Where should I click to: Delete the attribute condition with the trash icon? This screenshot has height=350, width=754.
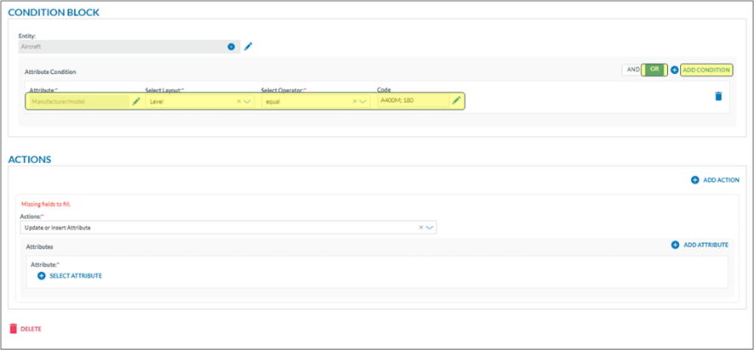click(717, 96)
